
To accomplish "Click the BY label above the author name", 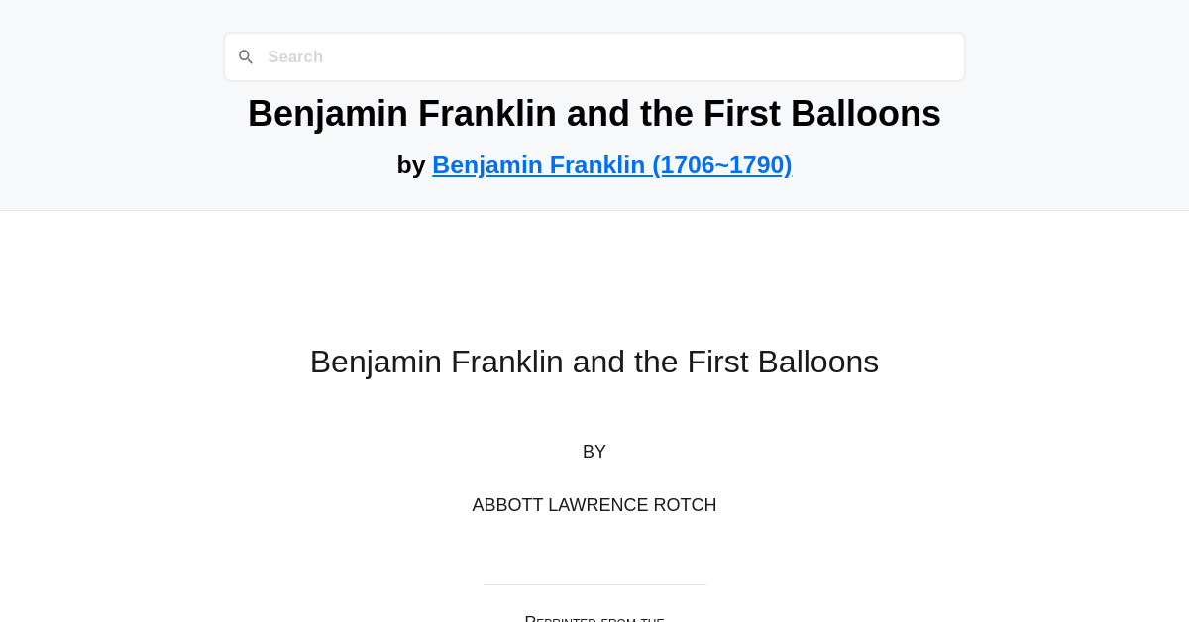I will click(x=594, y=451).
